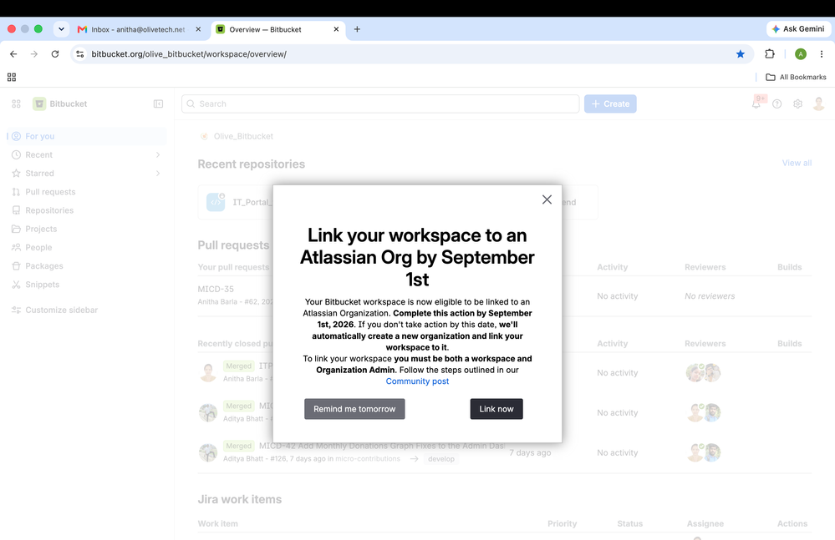This screenshot has height=540, width=835.
Task: Close the Overview — Bitbucket tab
Action: (x=336, y=29)
